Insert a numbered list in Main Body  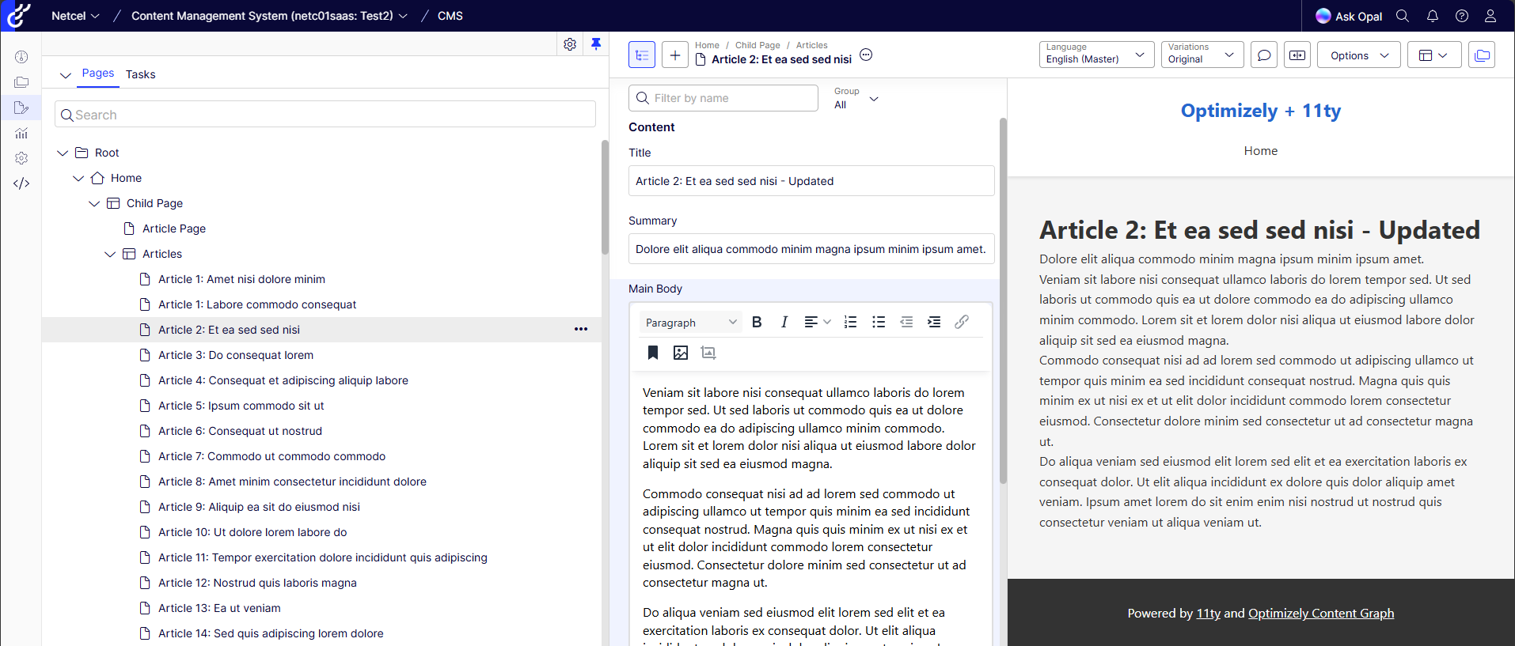click(x=850, y=322)
